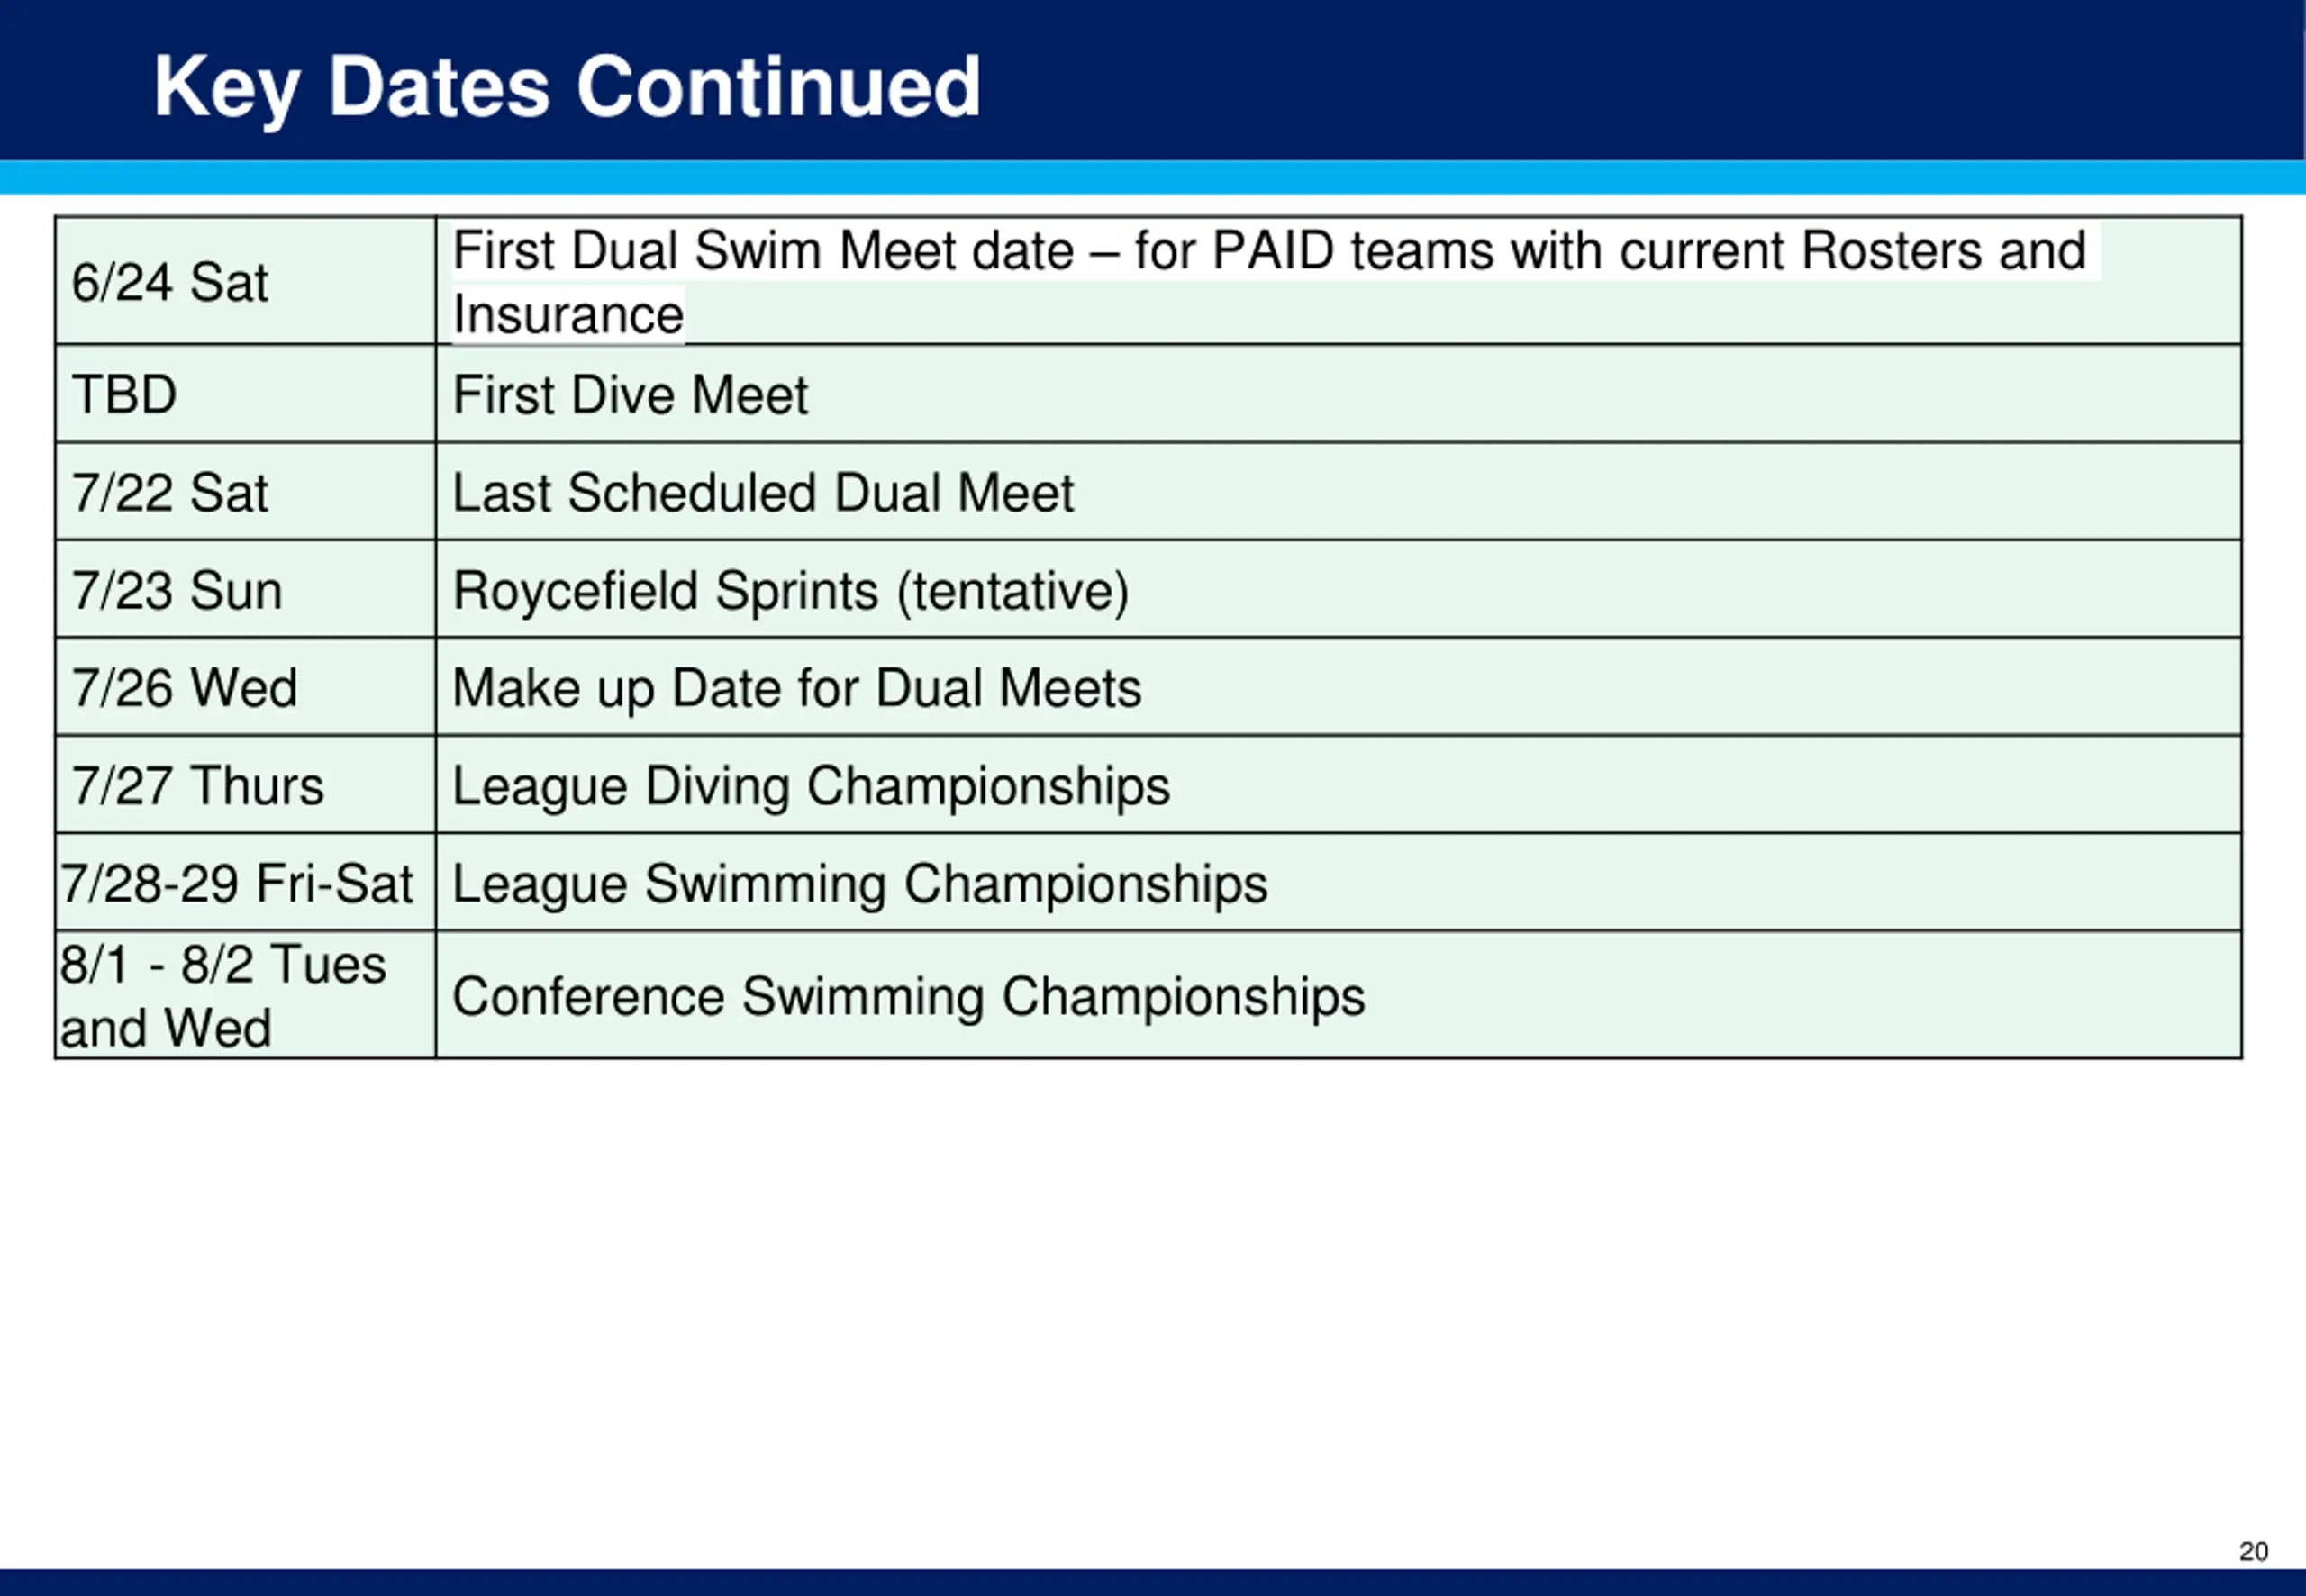Click the light blue header stripe

(x=1153, y=177)
